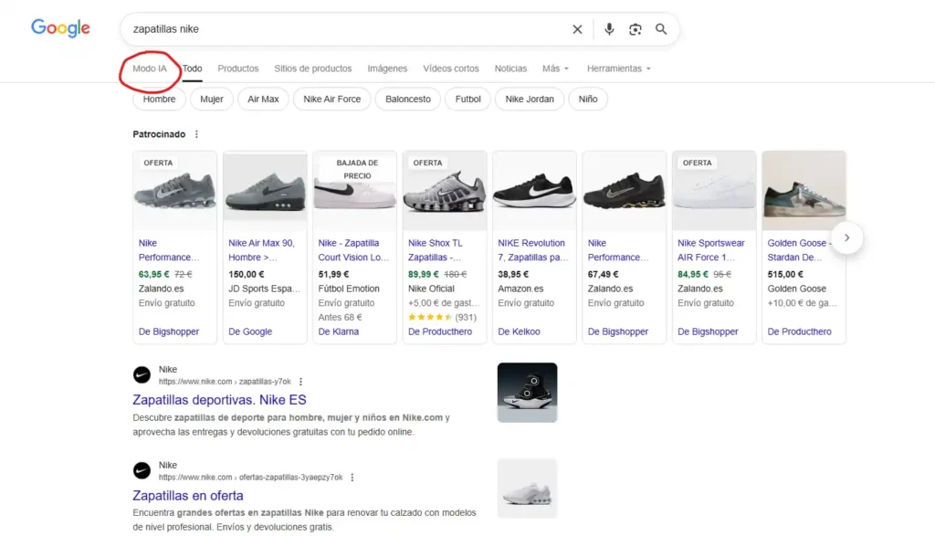Screen dimensions: 935x536
Task: Select the Air Max filter chip
Action: (263, 99)
